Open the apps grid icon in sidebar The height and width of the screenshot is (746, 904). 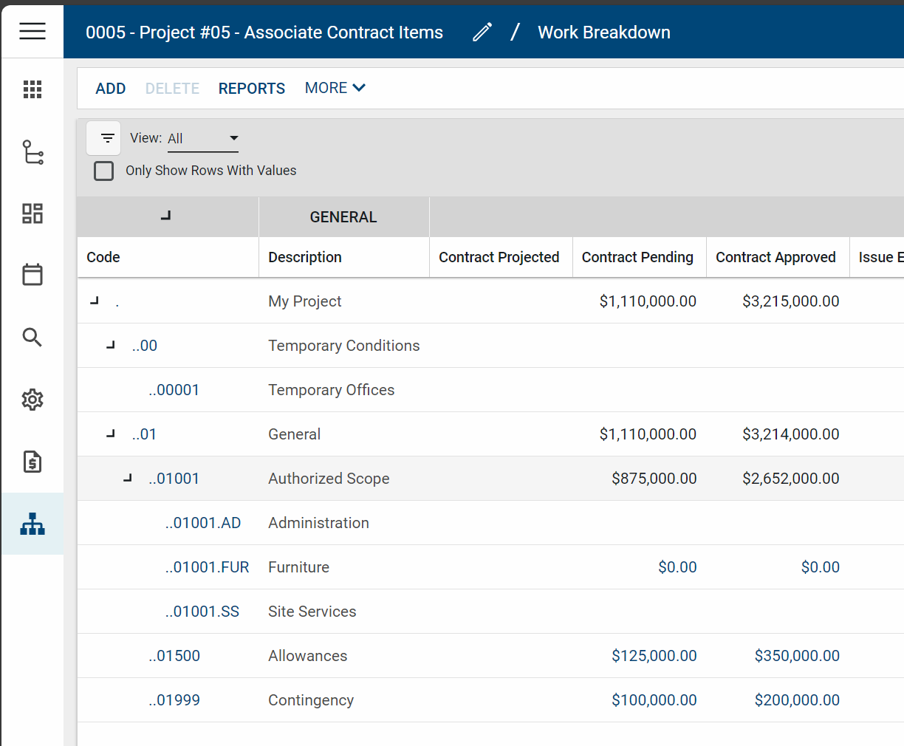(32, 89)
